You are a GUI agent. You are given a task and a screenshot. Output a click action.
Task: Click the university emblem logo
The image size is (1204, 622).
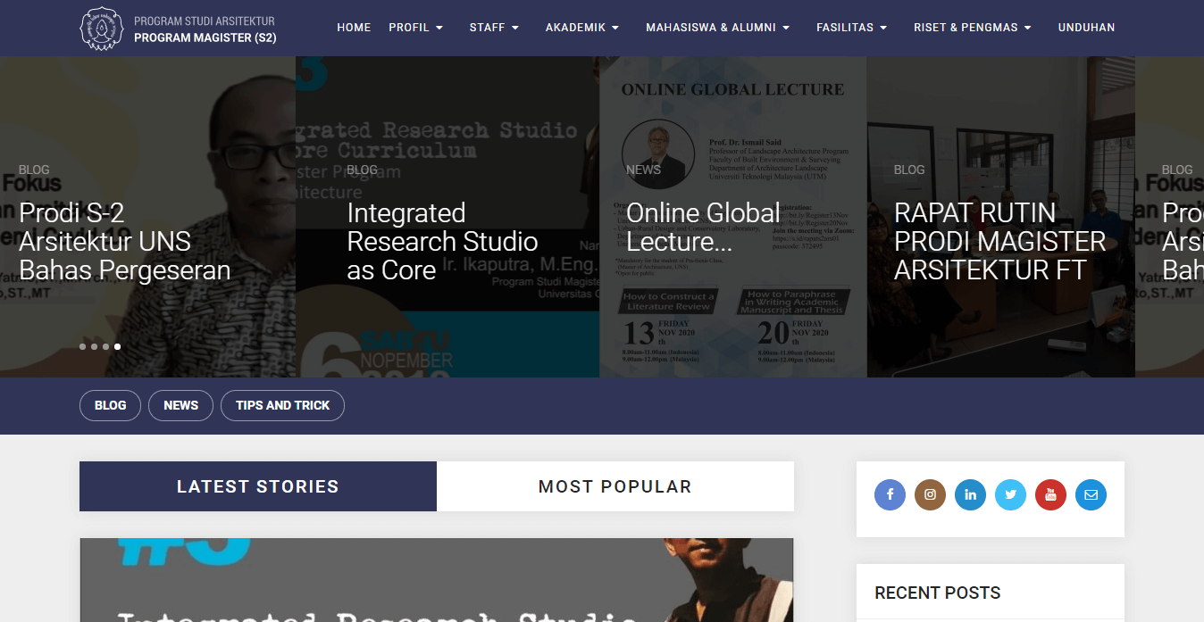click(x=102, y=29)
